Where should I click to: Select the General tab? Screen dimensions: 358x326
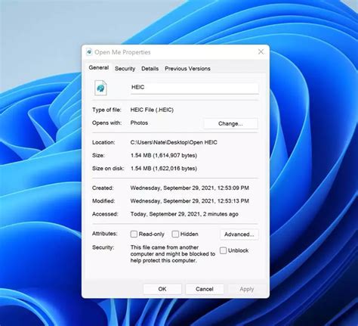click(x=99, y=68)
